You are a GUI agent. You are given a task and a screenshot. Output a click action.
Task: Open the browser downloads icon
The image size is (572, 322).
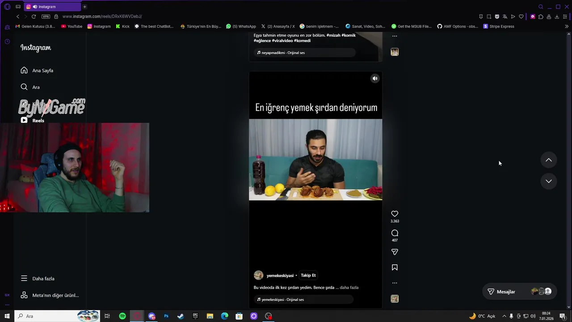tap(557, 17)
